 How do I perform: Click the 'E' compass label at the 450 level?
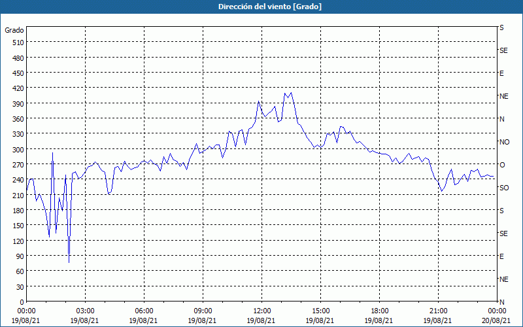pyautogui.click(x=501, y=73)
